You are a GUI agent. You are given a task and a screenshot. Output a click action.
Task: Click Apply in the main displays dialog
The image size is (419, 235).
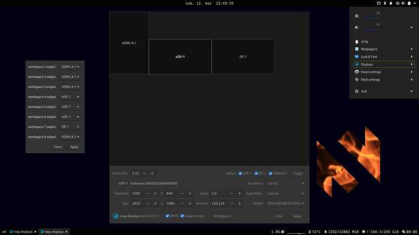298,216
